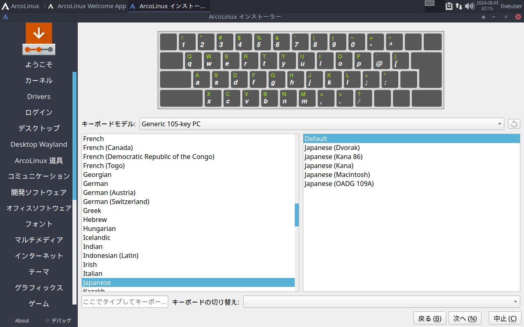Screen dimensions: 524x327
Task: Select the Japanese (Macintosh) variant
Action: [411, 175]
